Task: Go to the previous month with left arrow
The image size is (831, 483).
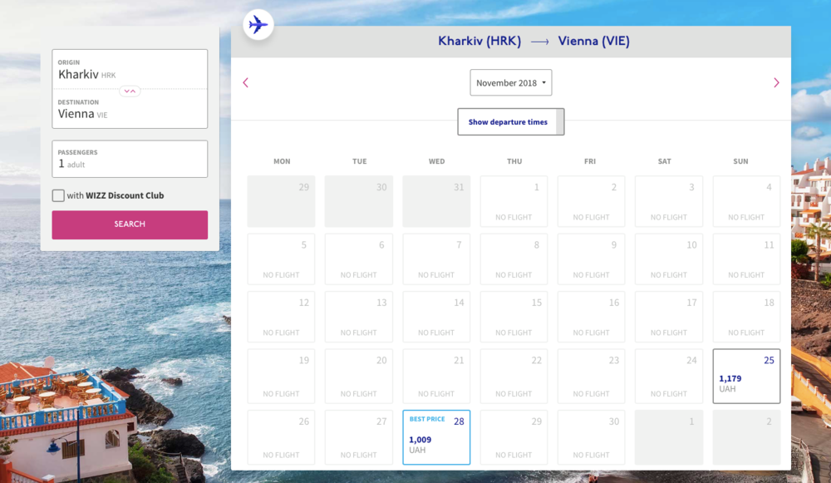Action: pos(245,82)
